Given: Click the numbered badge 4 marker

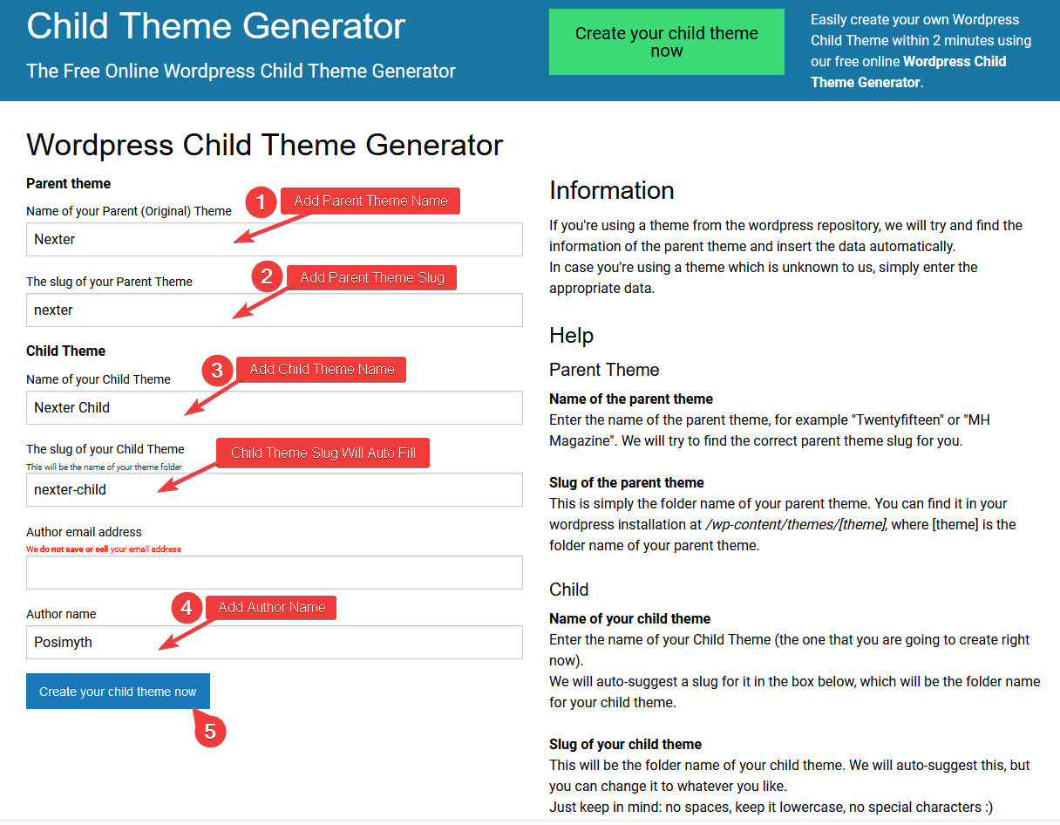Looking at the screenshot, I should pyautogui.click(x=187, y=607).
